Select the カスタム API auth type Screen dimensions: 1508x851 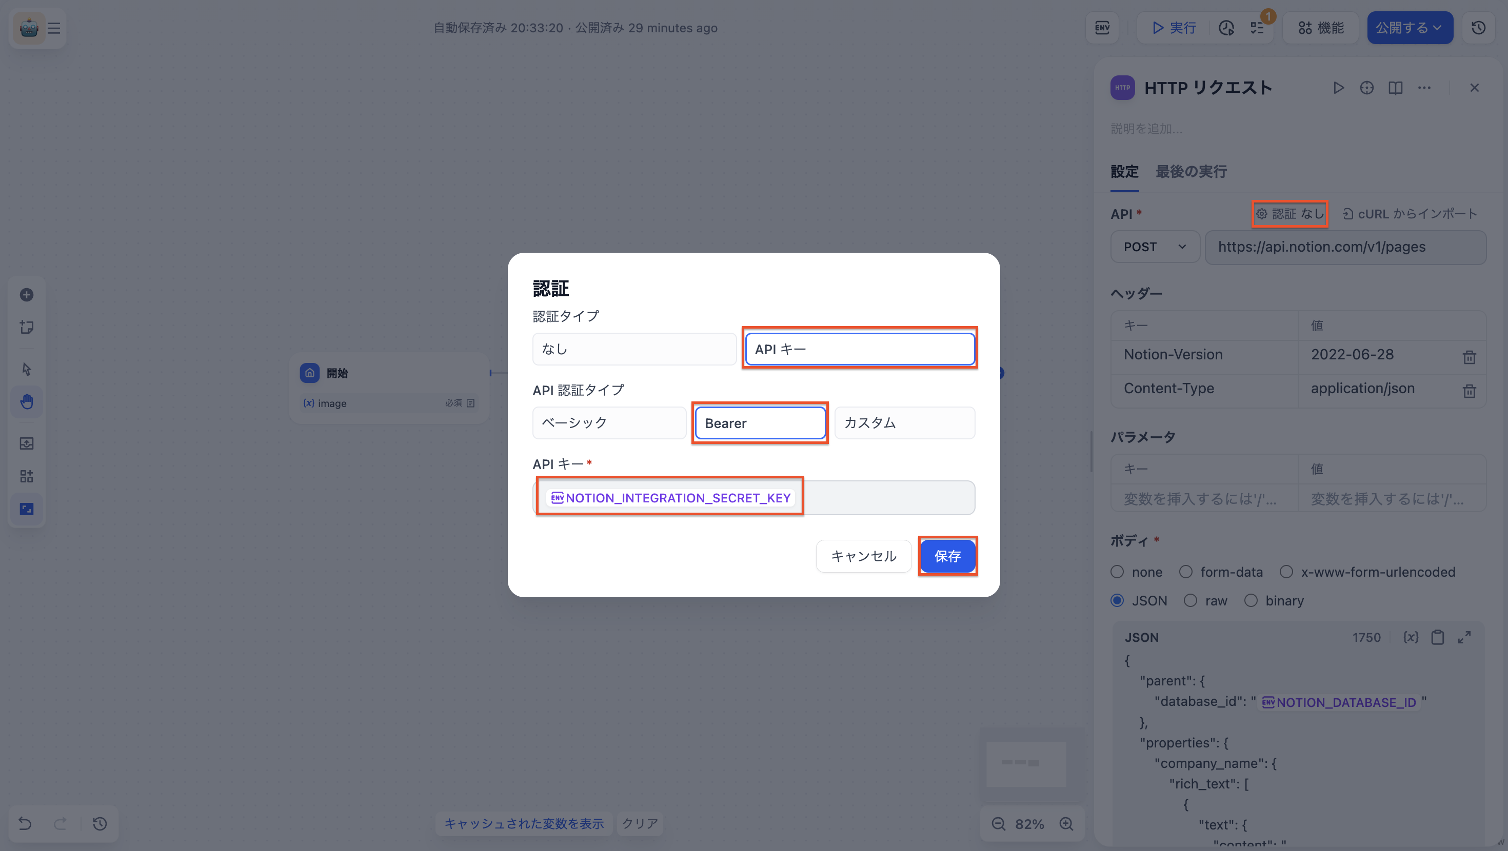tap(904, 422)
